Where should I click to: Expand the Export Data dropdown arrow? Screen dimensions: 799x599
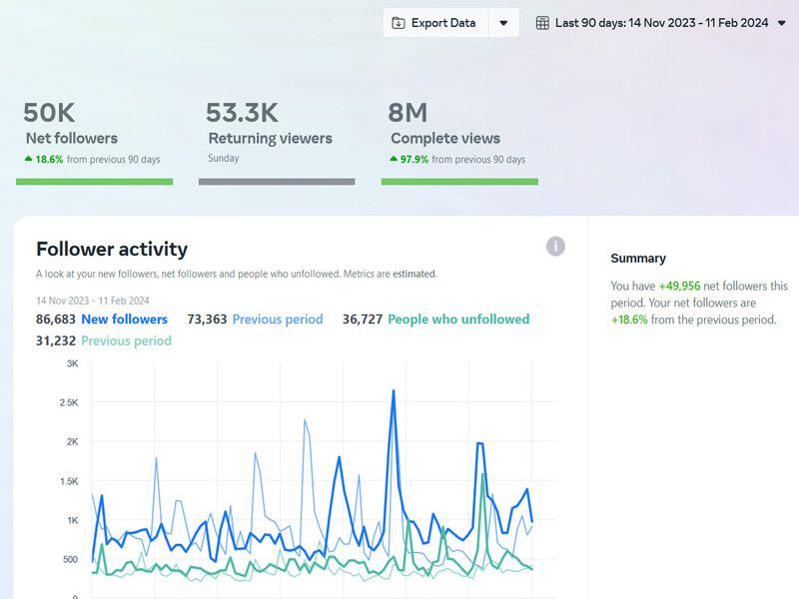[503, 21]
